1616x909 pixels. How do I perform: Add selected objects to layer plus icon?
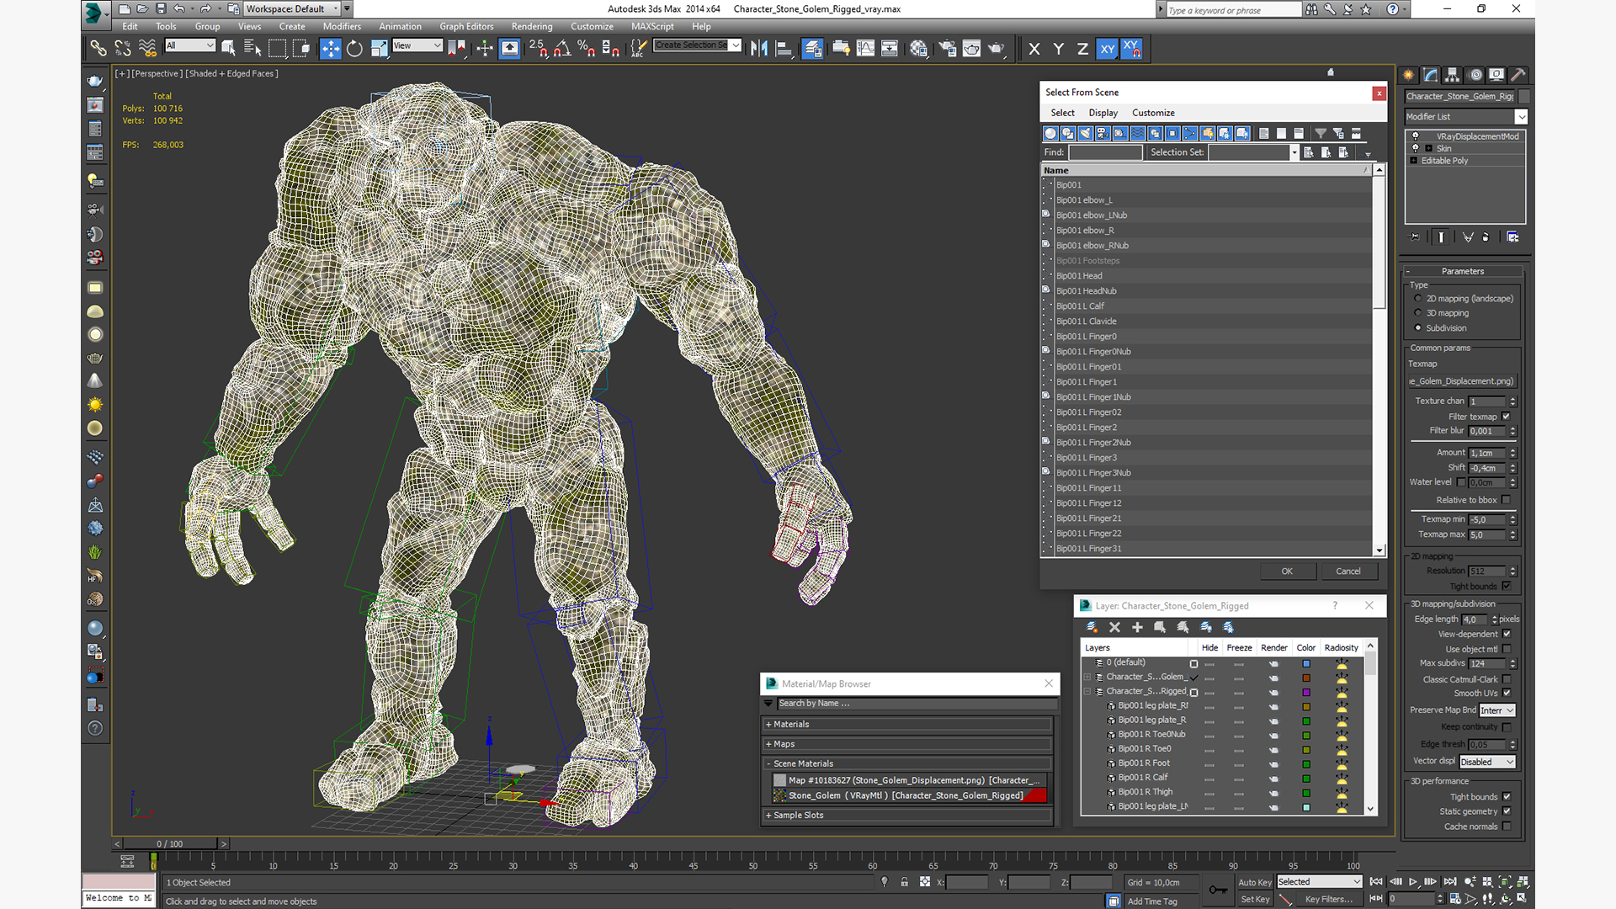click(x=1137, y=627)
